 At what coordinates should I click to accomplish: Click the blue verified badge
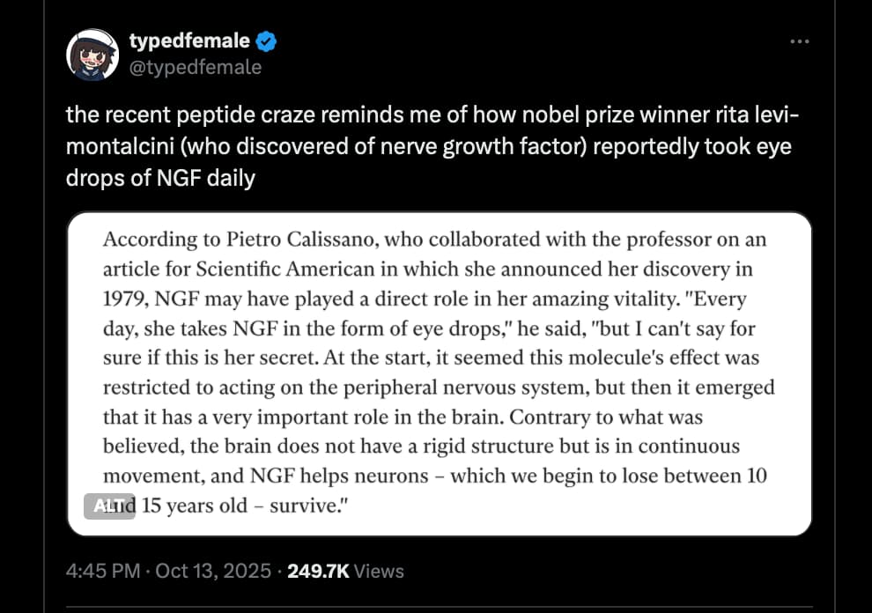(265, 41)
